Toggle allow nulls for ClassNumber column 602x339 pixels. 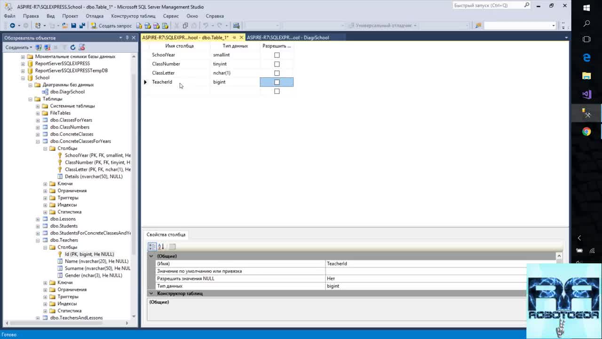pyautogui.click(x=277, y=64)
